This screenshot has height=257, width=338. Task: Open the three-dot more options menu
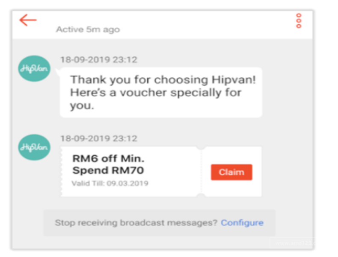point(299,20)
